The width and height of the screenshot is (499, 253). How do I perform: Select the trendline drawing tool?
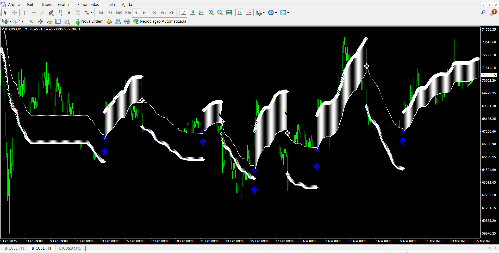(42, 12)
